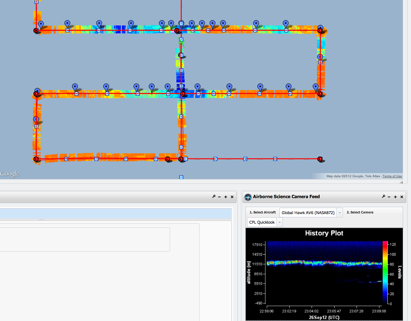The height and width of the screenshot is (321, 411).
Task: Open wrench settings on the left panel
Action: point(214,197)
